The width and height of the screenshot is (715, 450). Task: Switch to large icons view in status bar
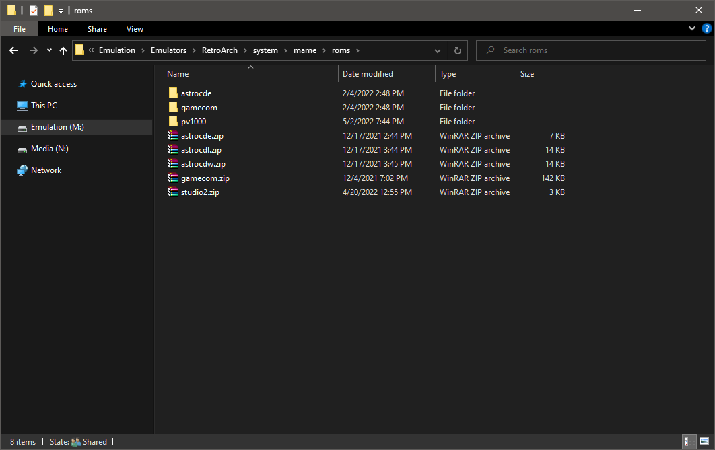(704, 441)
